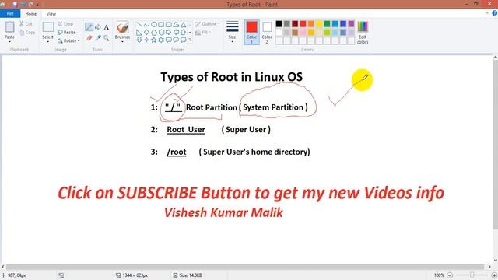Select the Triangle shape
This screenshot has height=280, width=498.
click(x=184, y=24)
